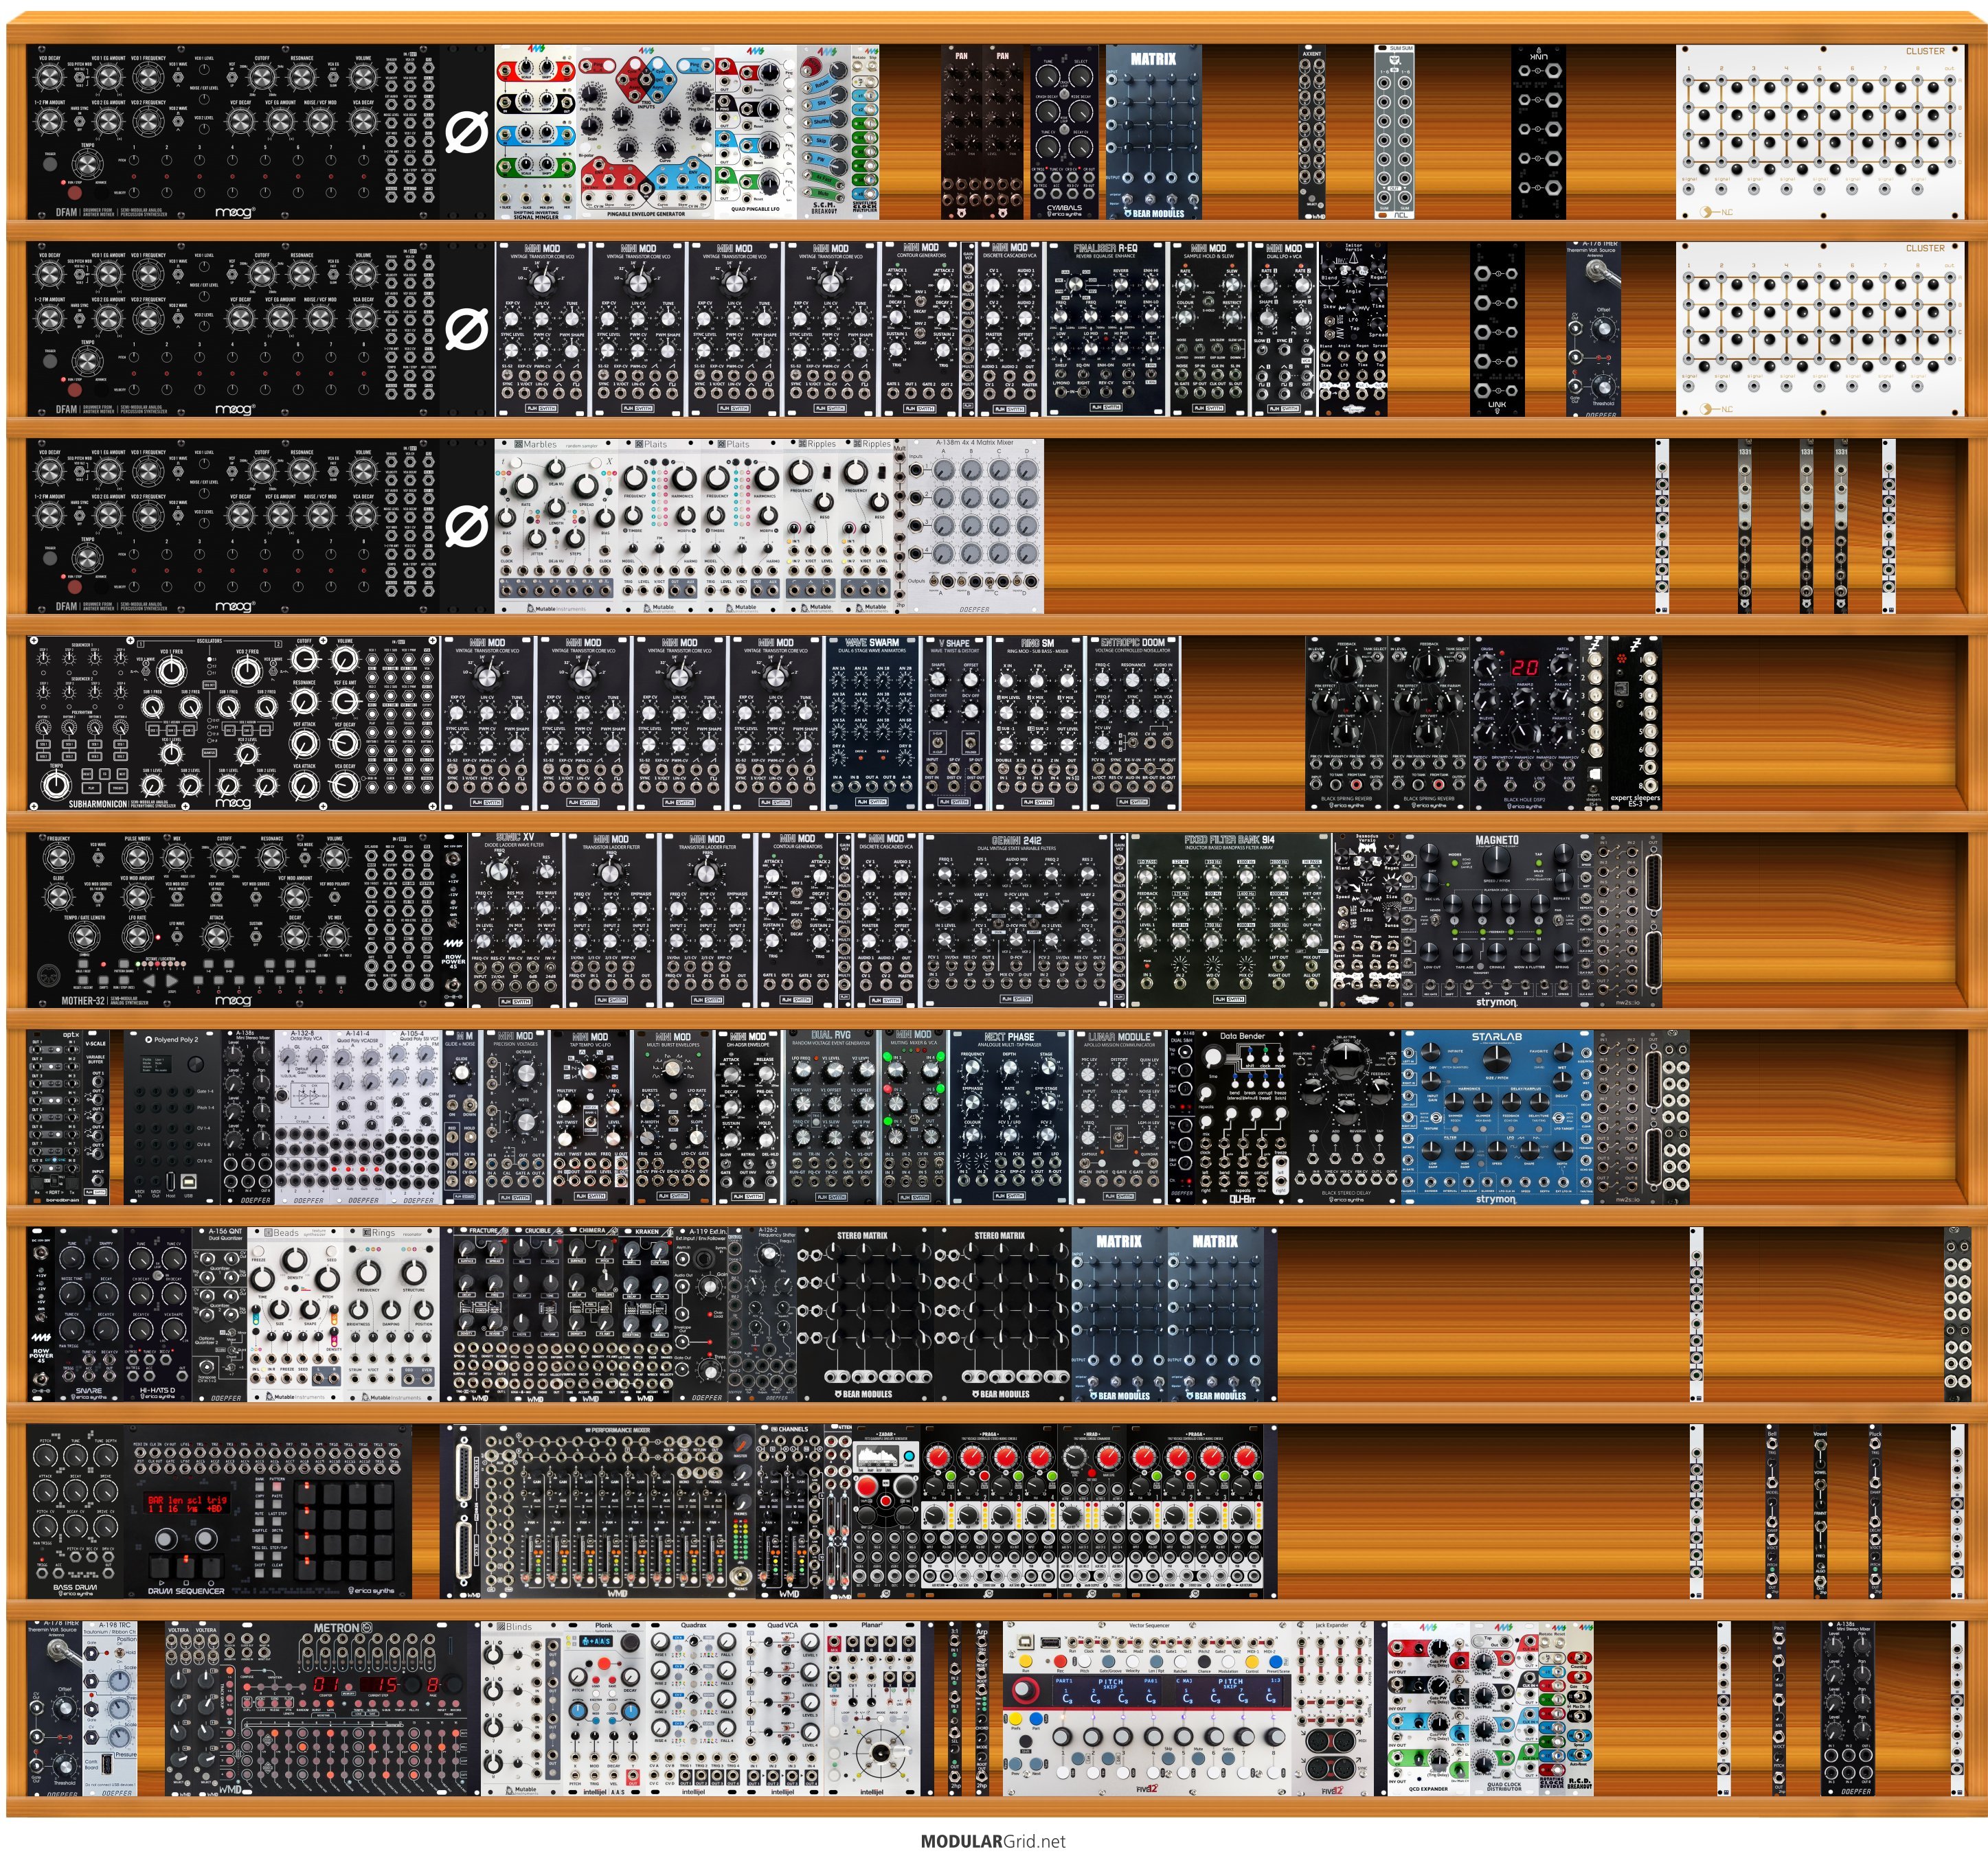Image resolution: width=1988 pixels, height=1856 pixels.
Task: Select the Erica Synths Cymbals module
Action: coord(1065,132)
